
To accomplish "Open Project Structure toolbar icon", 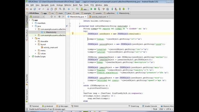I will click(x=108, y=9).
